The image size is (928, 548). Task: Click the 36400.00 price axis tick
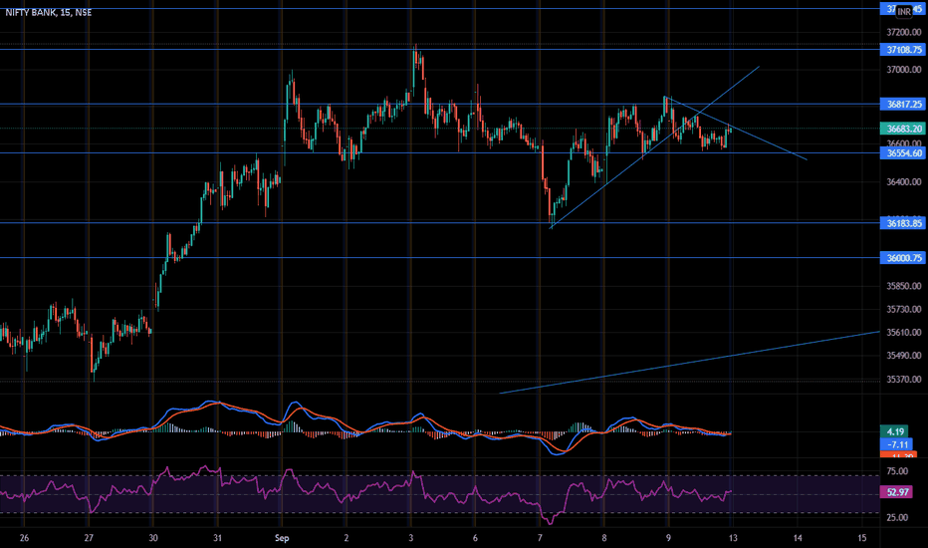904,182
